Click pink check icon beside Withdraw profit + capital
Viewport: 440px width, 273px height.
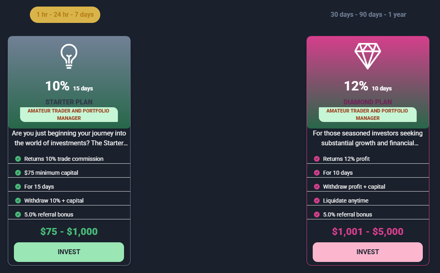[317, 187]
